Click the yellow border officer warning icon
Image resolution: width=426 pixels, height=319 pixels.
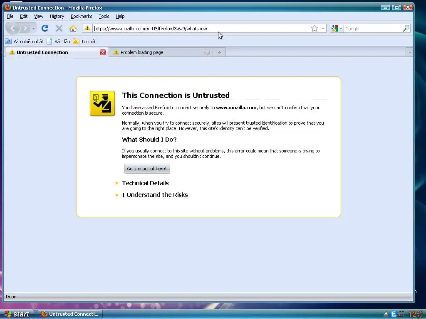102,103
